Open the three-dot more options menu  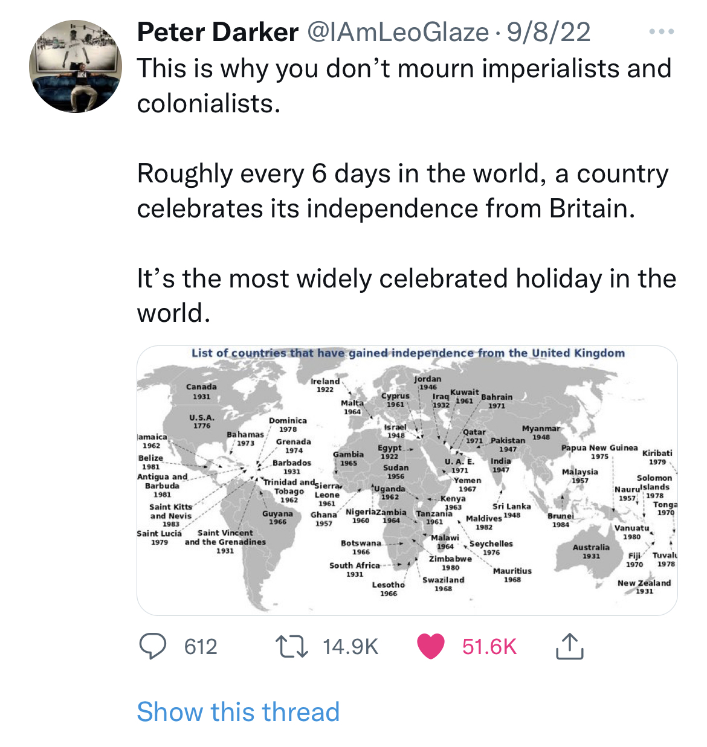661,32
